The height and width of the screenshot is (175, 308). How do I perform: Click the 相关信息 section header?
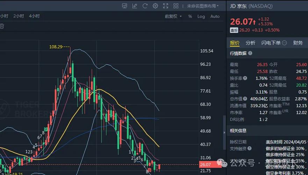pyautogui.click(x=238, y=131)
